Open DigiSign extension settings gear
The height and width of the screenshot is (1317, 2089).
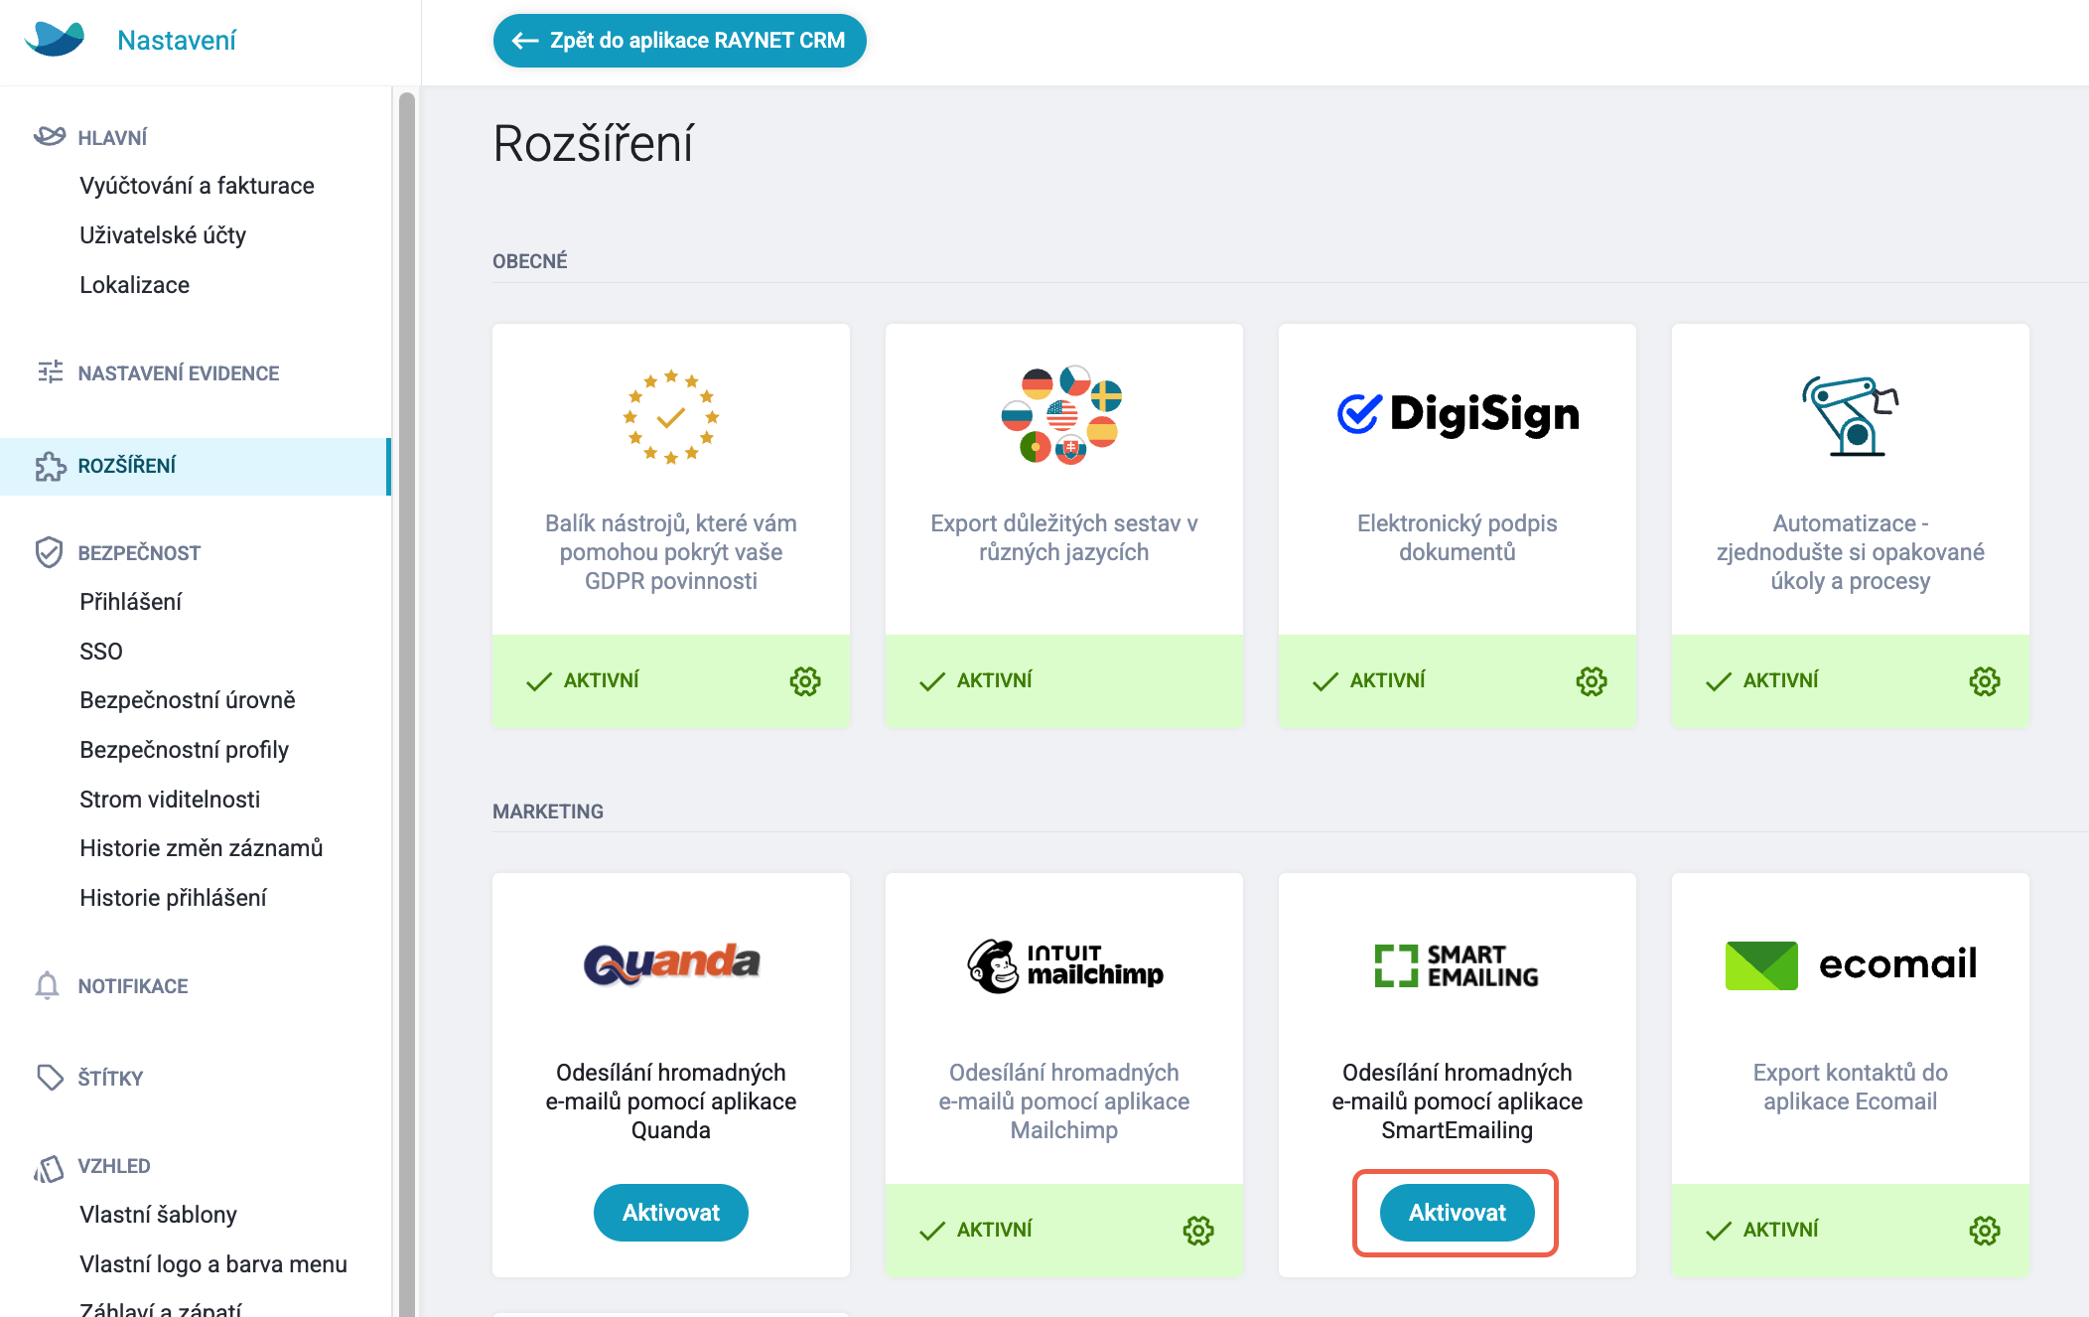click(x=1592, y=681)
